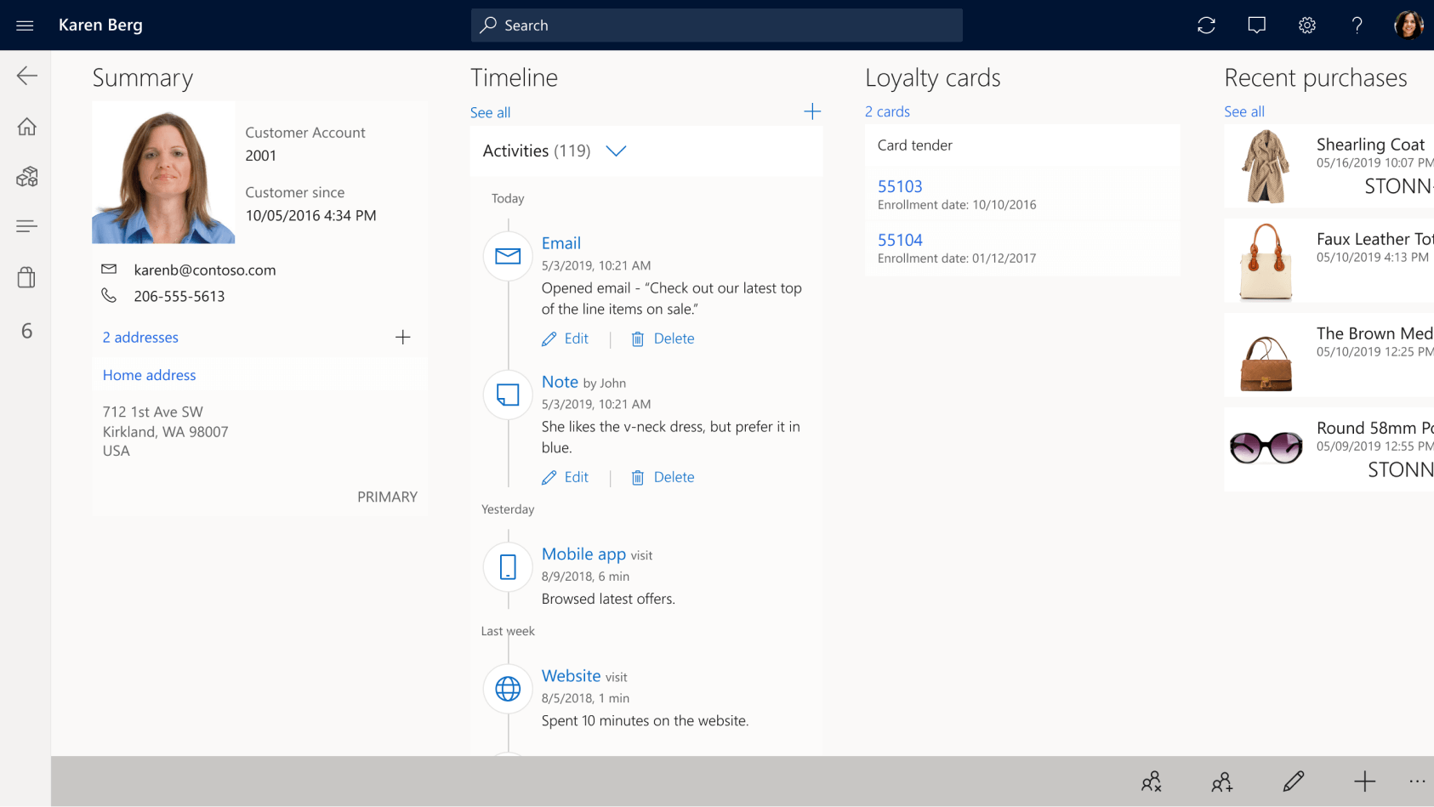
Task: Open the more options ellipsis in bottom bar
Action: [1416, 781]
